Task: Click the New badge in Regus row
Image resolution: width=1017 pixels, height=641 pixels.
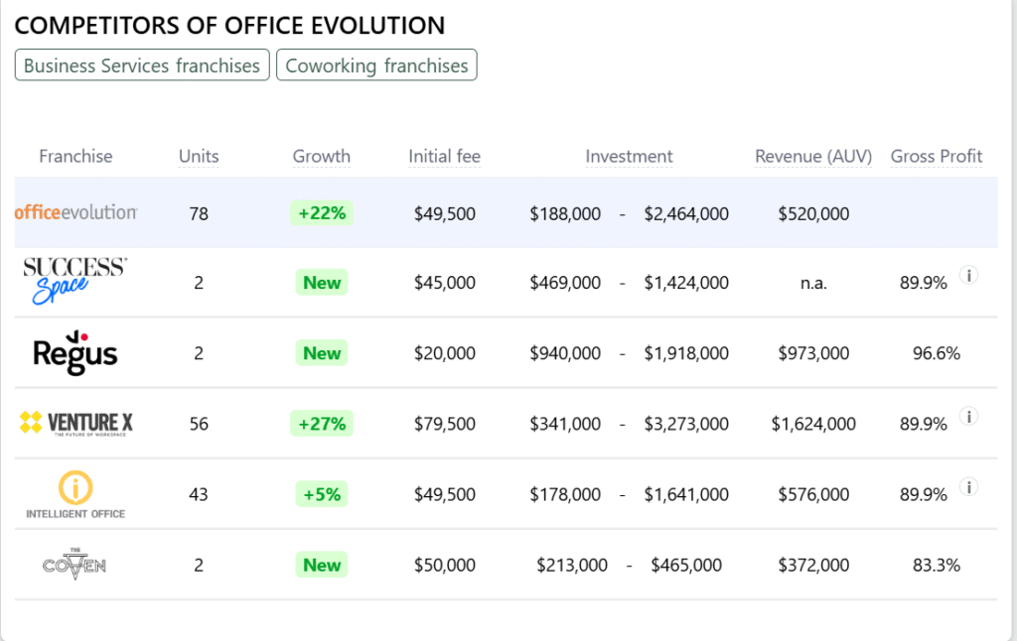Action: pos(322,353)
